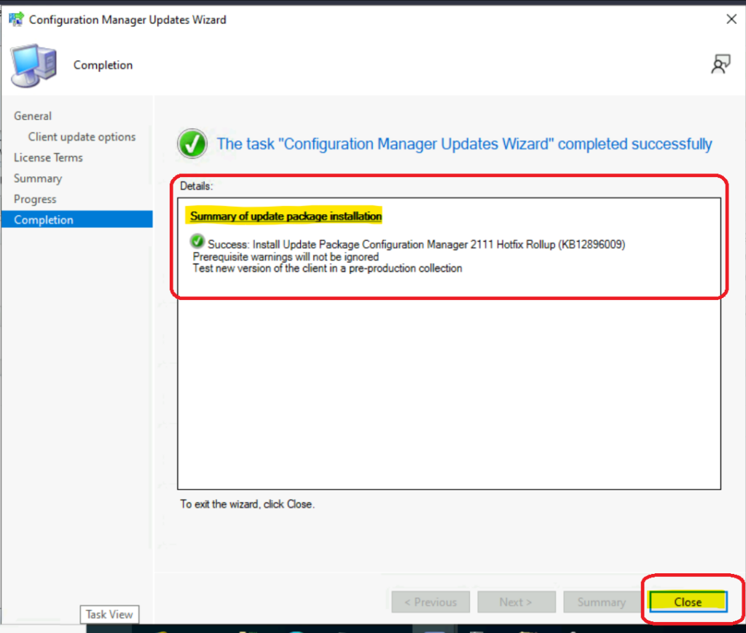This screenshot has width=746, height=633.
Task: Click the computer Completion header icon
Action: [34, 66]
